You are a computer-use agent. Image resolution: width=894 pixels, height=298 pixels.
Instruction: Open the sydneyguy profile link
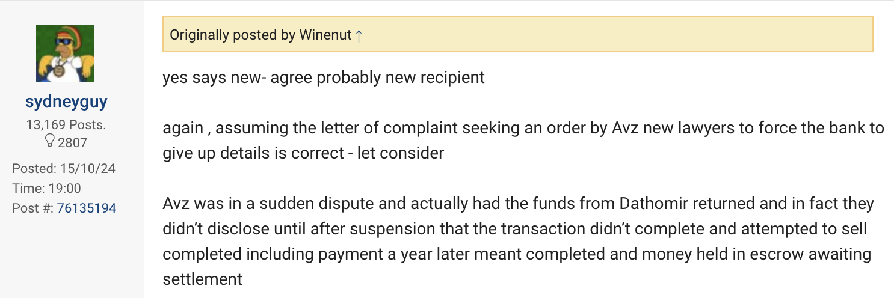coord(66,102)
